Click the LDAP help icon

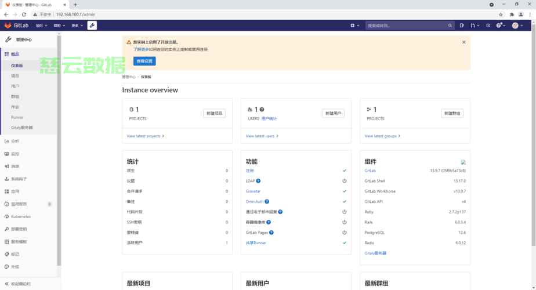coord(259,181)
